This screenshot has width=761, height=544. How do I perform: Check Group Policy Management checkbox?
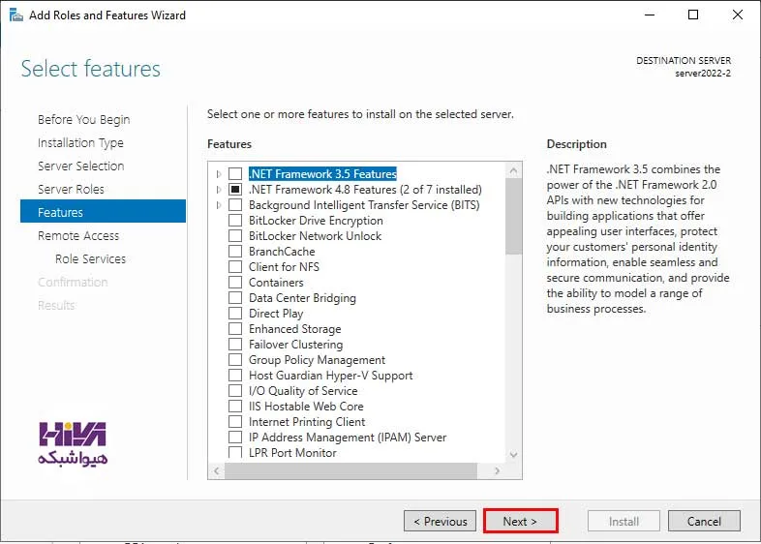[235, 360]
